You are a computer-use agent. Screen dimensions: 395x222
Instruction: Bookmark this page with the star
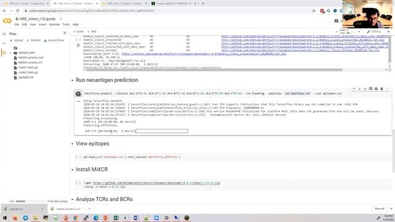314,11
